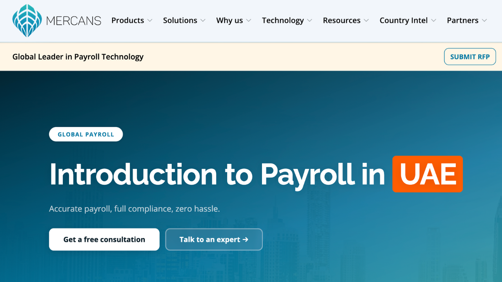Expand the Partners chevron arrow

click(x=484, y=21)
